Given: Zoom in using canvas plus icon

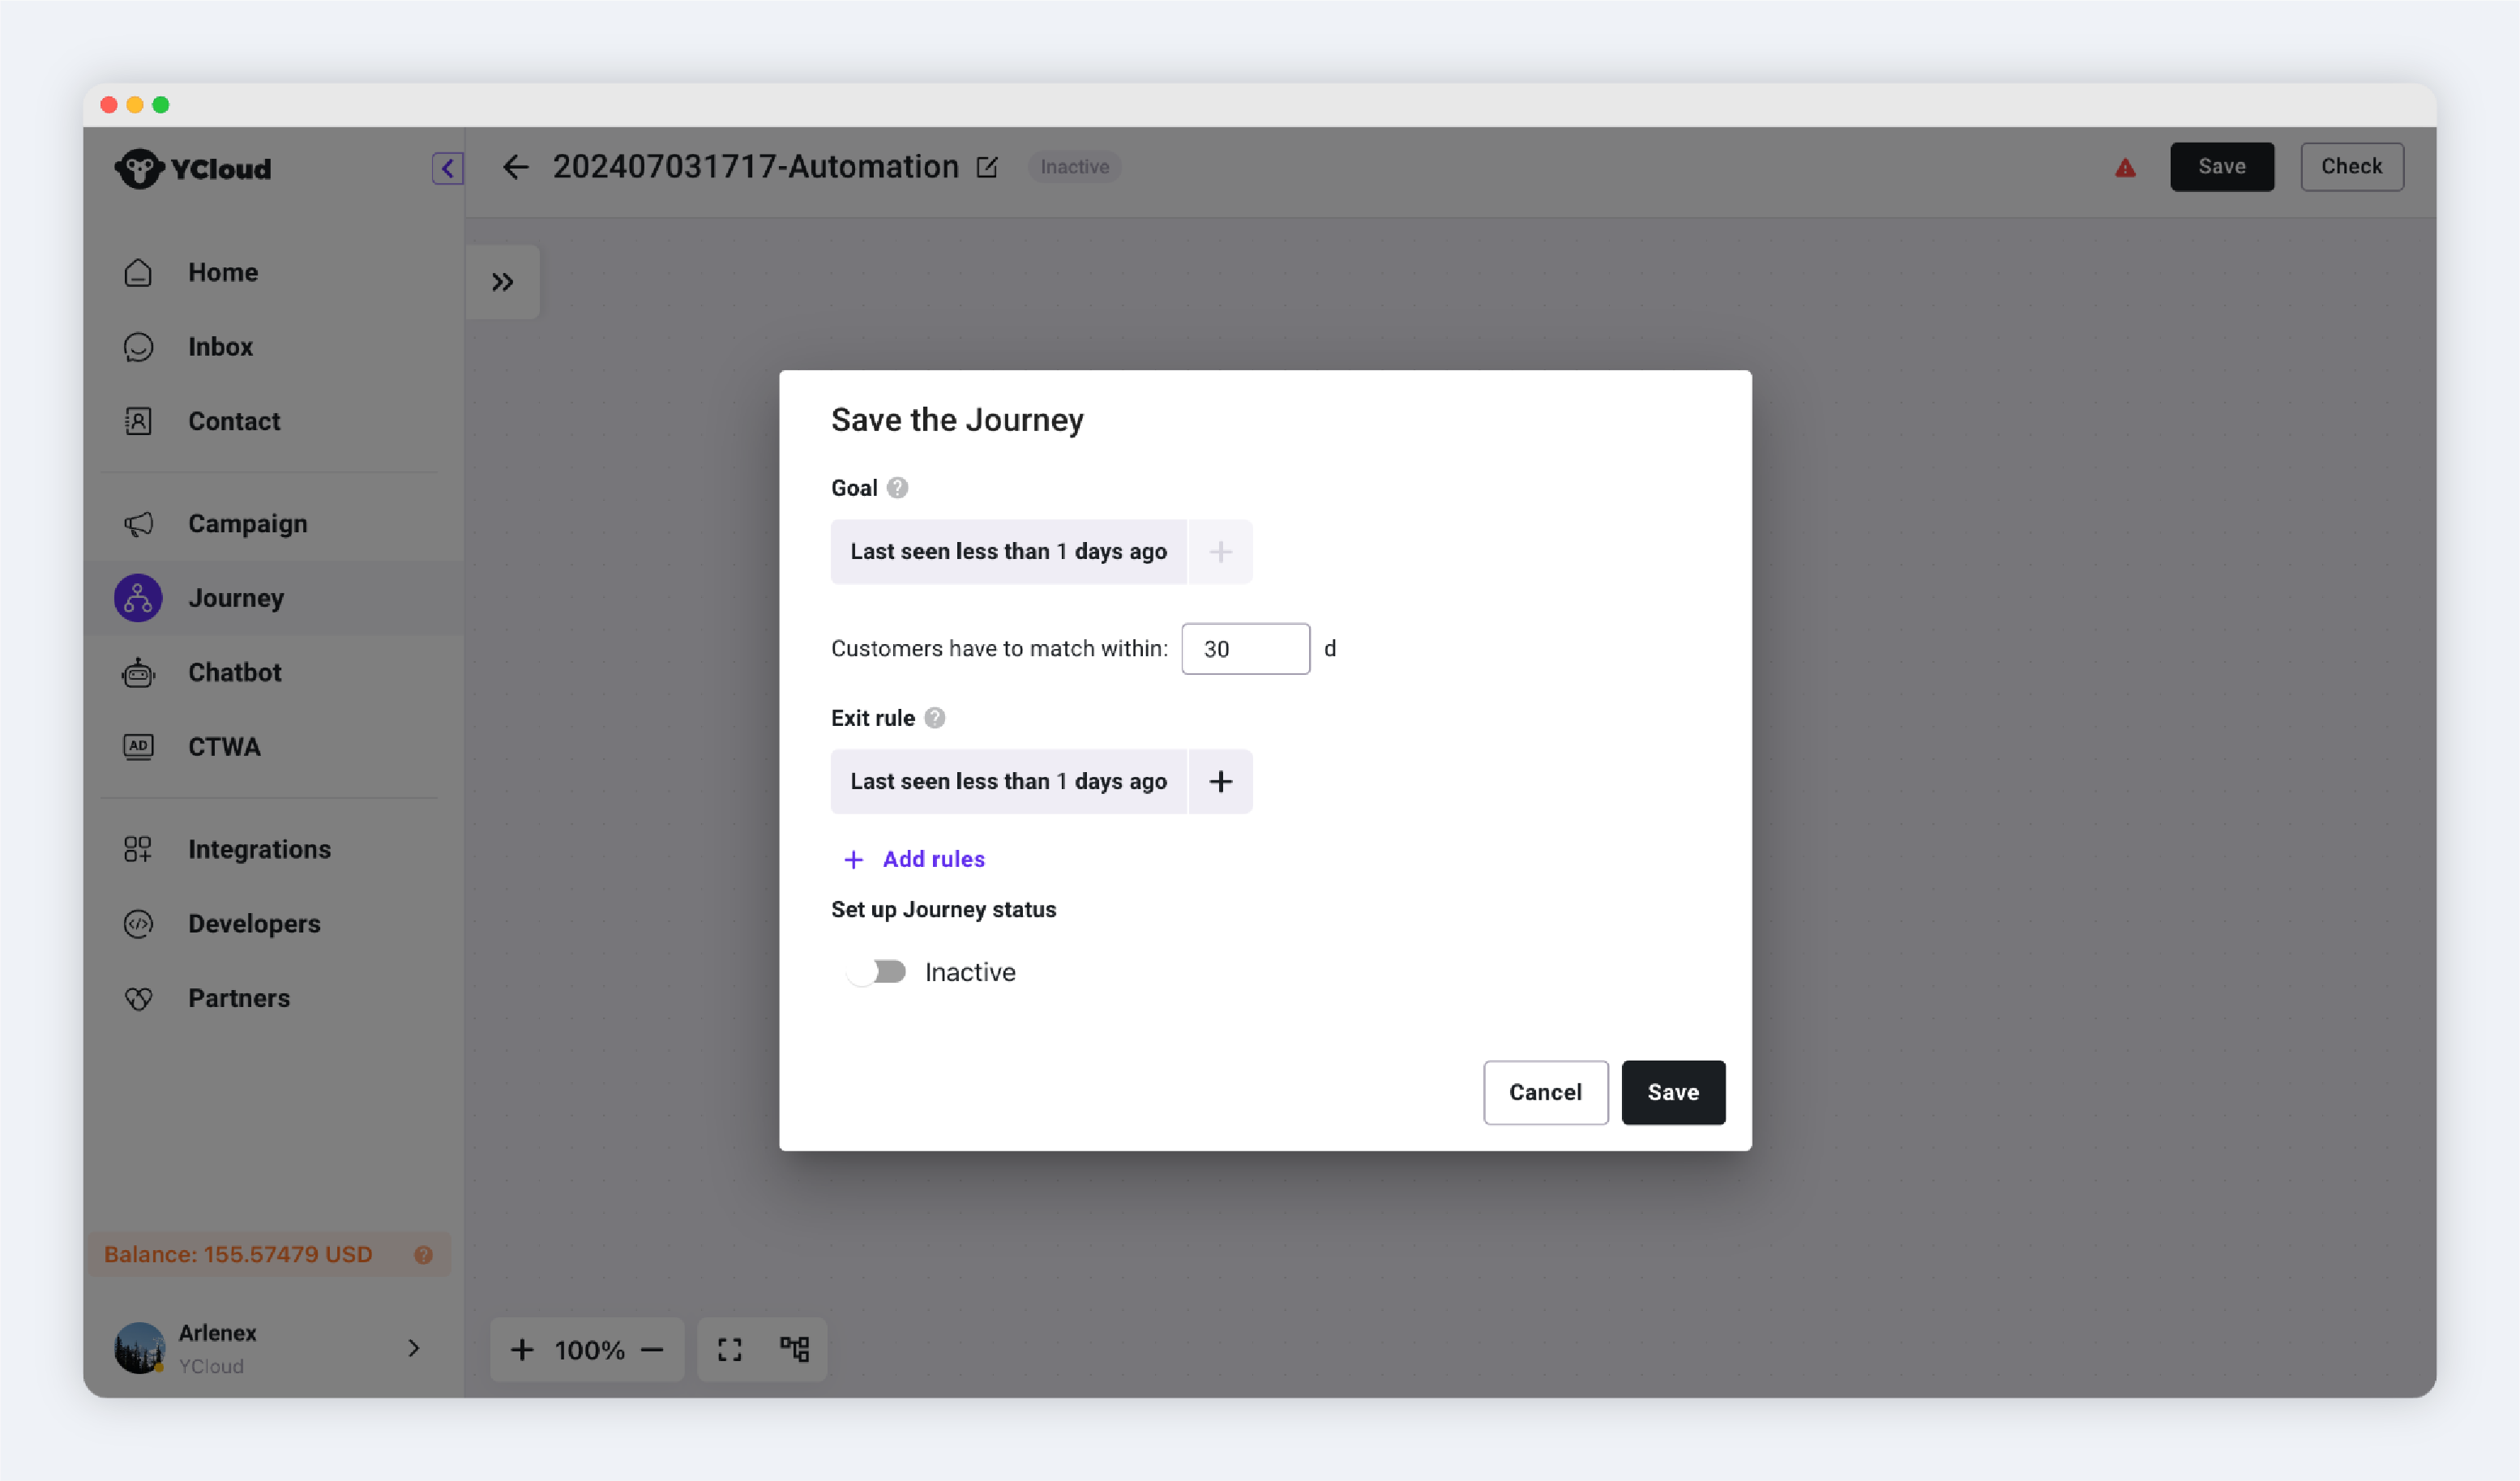Looking at the screenshot, I should tap(522, 1350).
